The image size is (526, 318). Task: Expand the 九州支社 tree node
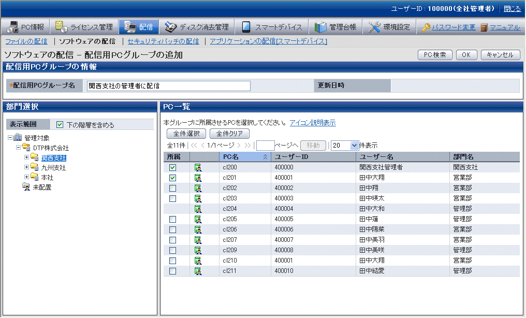tap(27, 168)
